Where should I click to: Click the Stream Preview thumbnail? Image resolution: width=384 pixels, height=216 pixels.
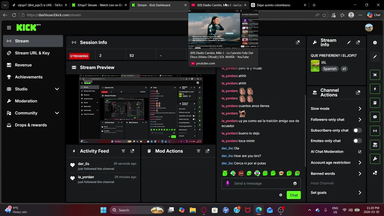click(141, 109)
